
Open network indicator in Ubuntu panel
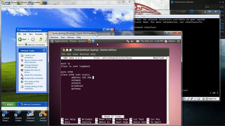click(x=128, y=41)
